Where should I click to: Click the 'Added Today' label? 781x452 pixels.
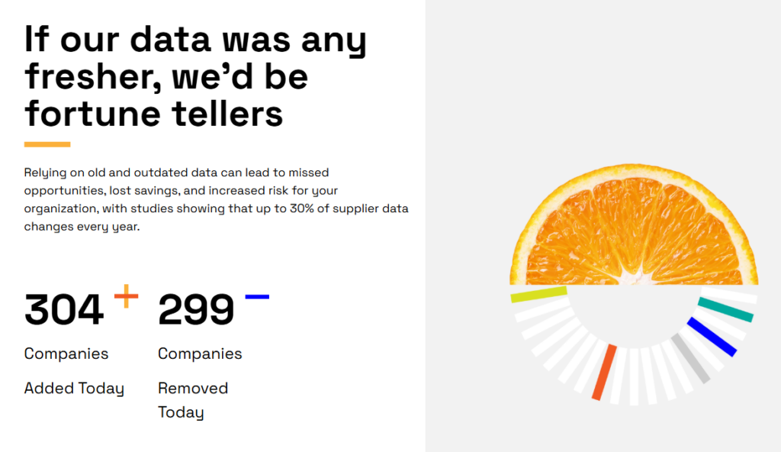[74, 389]
